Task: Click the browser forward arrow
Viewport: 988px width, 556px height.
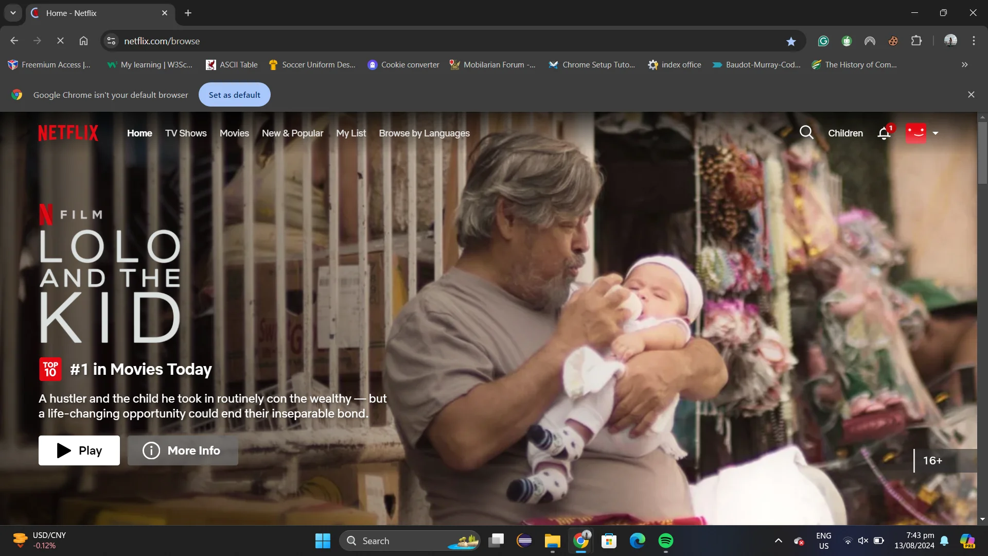Action: point(37,41)
